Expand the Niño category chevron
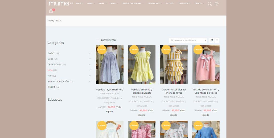Screen dimensions: 274x138 pyautogui.click(x=90, y=76)
